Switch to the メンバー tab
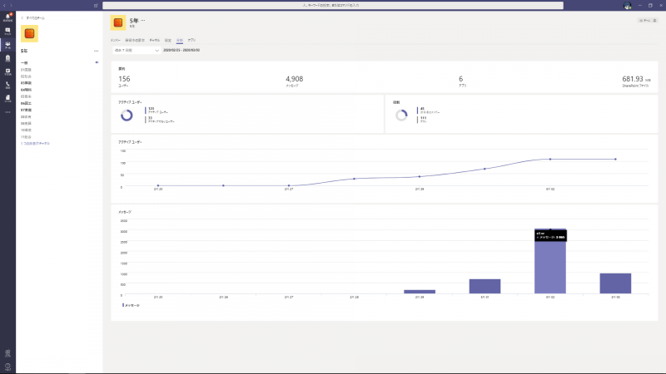666x374 pixels. pyautogui.click(x=116, y=39)
